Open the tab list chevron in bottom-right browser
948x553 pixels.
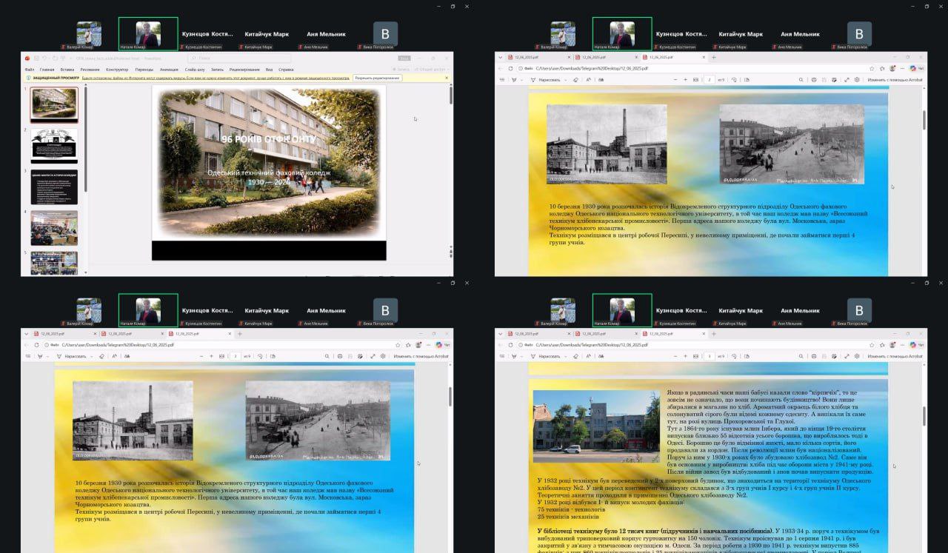[499, 334]
